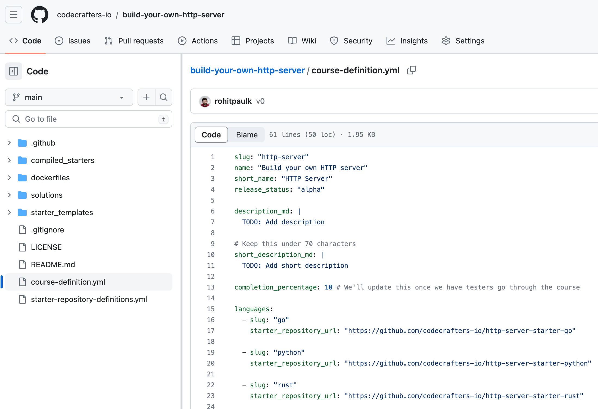Click the course-definition.yml file icon in tree

pyautogui.click(x=23, y=282)
